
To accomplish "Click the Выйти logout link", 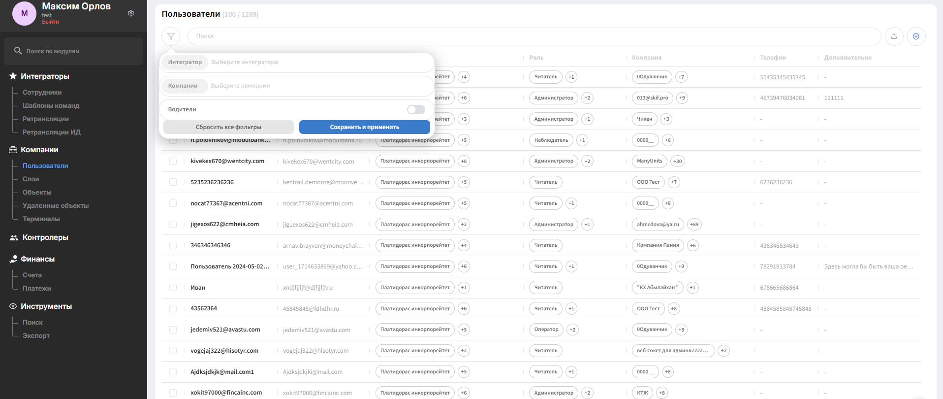I will pyautogui.click(x=50, y=22).
